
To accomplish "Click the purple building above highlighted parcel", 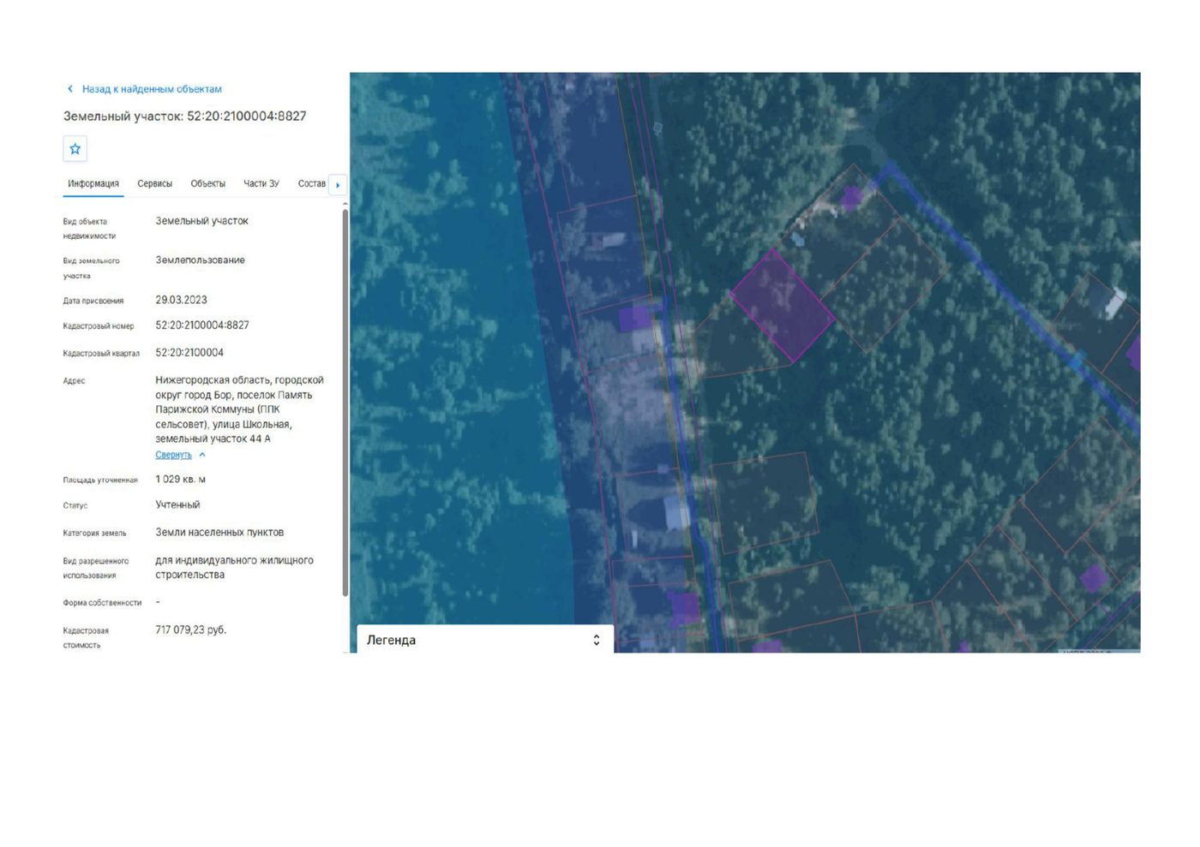I will pyautogui.click(x=851, y=198).
